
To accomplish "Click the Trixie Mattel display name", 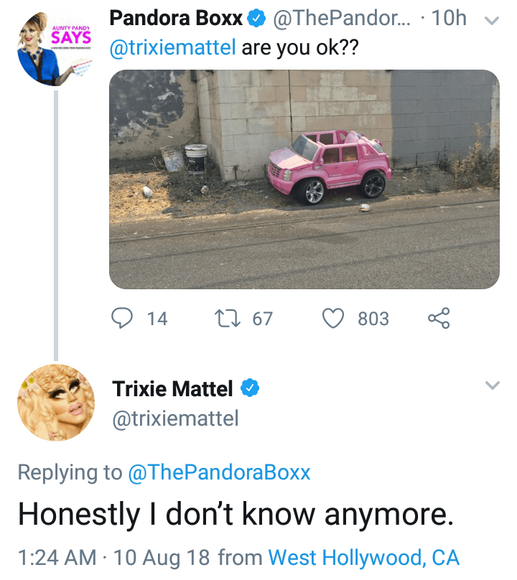I will (172, 389).
